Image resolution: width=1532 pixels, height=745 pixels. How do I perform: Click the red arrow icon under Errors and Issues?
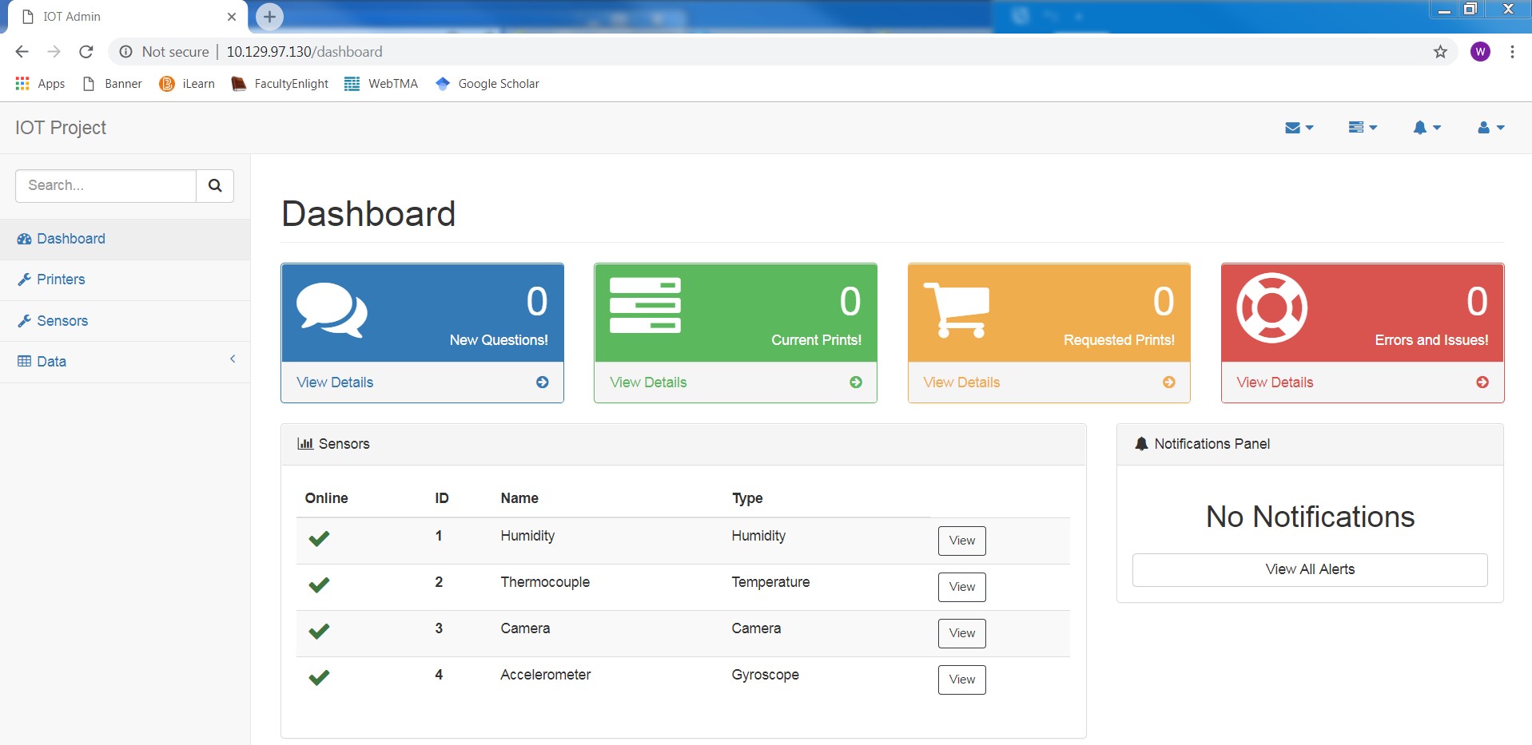(1482, 382)
